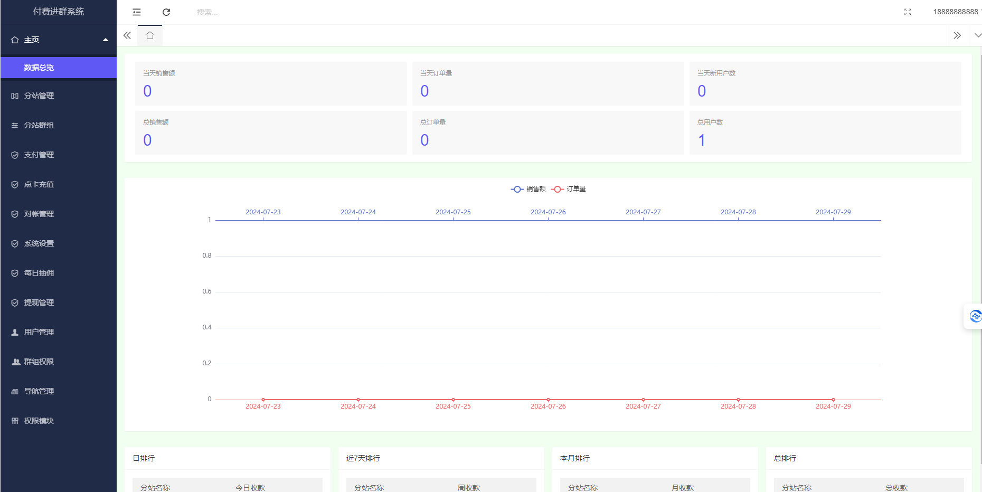Click the 2024-07-26 order data point
Image resolution: width=982 pixels, height=492 pixels.
(x=548, y=400)
